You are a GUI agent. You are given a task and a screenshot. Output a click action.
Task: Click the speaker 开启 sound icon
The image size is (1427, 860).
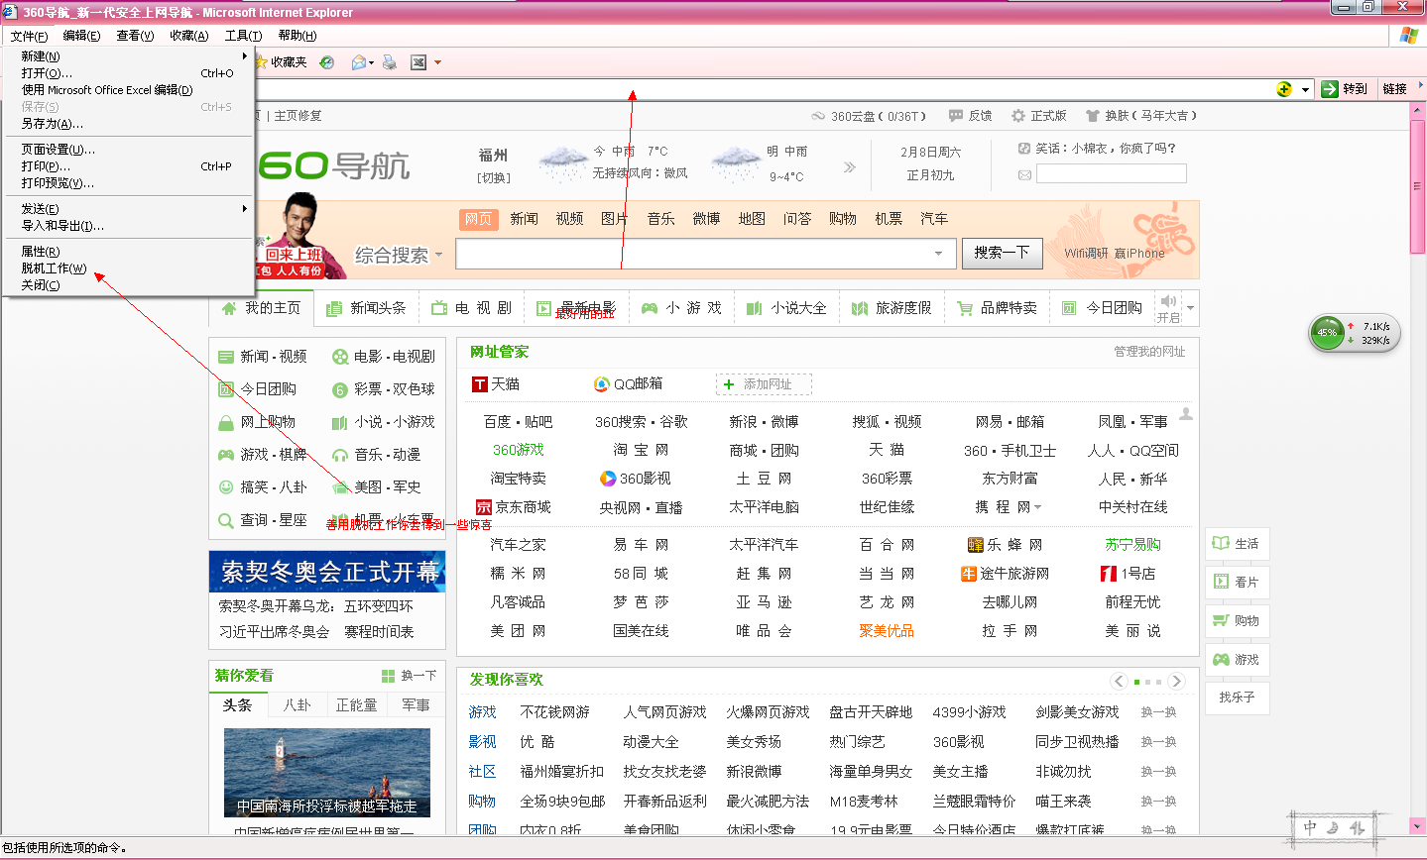[1168, 301]
